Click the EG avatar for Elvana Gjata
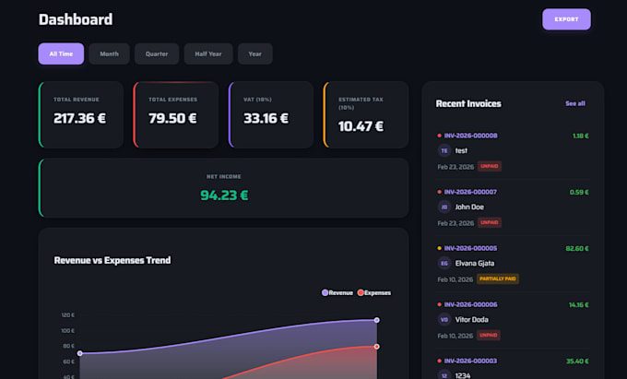This screenshot has height=379, width=627. click(444, 264)
